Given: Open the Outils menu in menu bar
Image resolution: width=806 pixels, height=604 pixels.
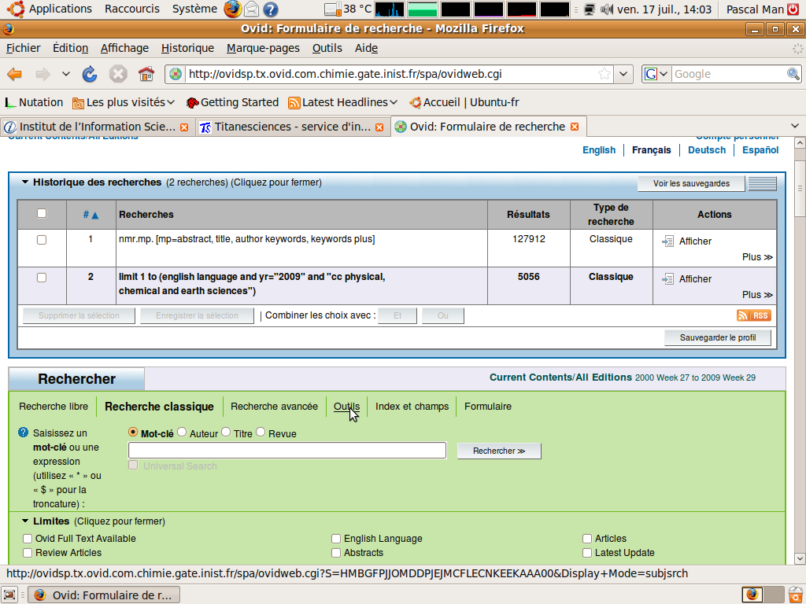Looking at the screenshot, I should point(327,48).
